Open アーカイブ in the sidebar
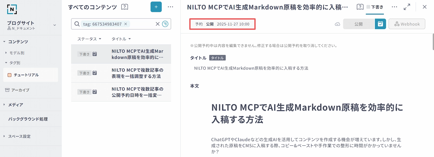Image resolution: width=434 pixels, height=157 pixels. tap(20, 90)
